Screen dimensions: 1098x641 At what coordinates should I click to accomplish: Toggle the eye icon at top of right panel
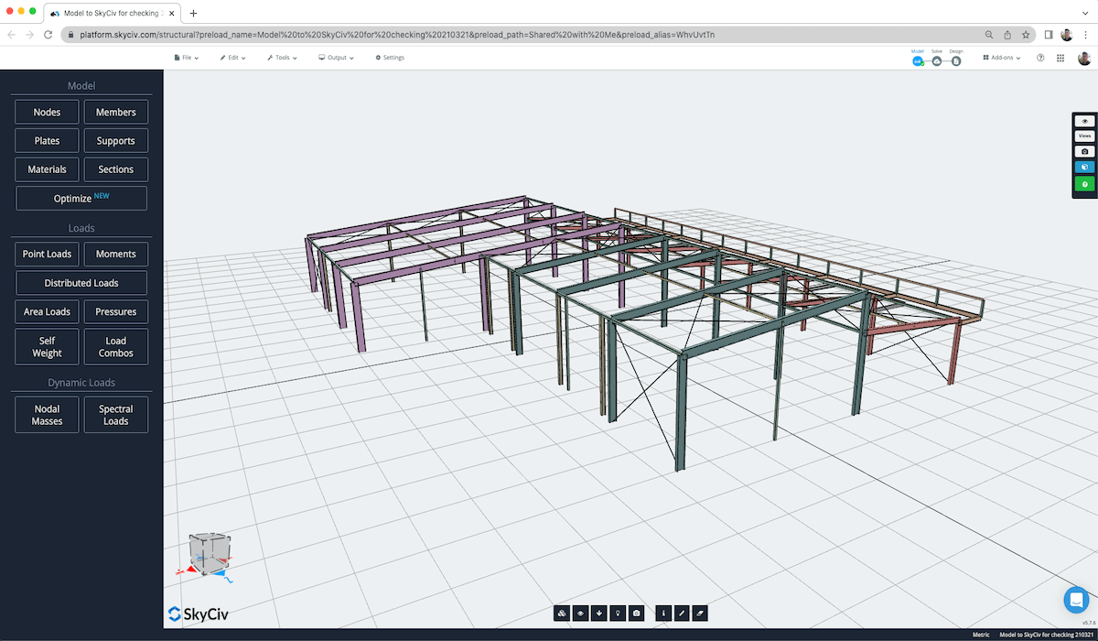tap(1084, 120)
